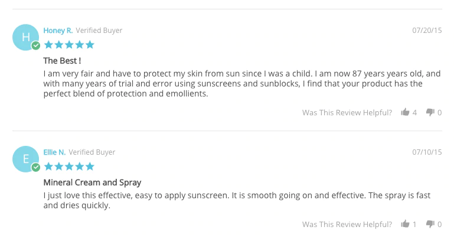Click "Was This Review Helpful?" under Honey R.'s review
Viewport: 454px width, 240px height.
point(347,113)
